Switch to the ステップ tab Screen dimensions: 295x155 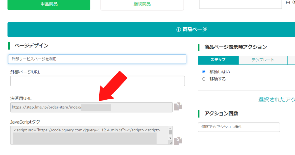(x=218, y=60)
